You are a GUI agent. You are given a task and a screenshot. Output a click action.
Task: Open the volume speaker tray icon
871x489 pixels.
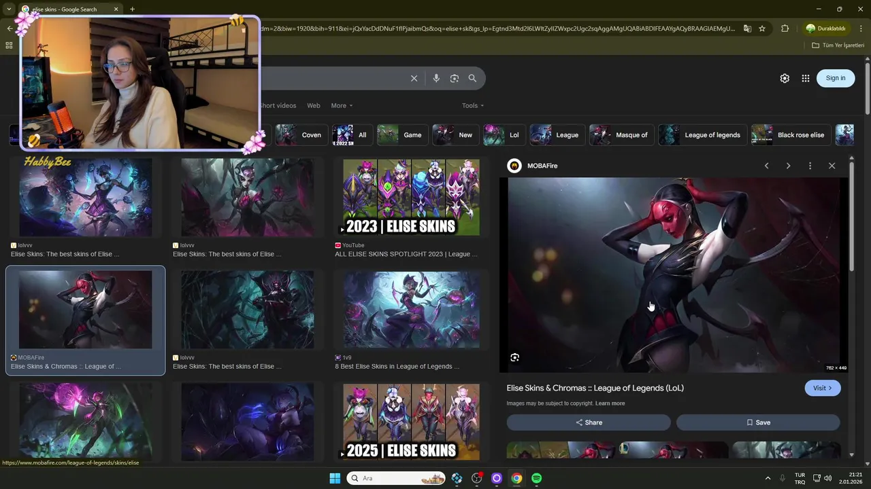tap(828, 478)
